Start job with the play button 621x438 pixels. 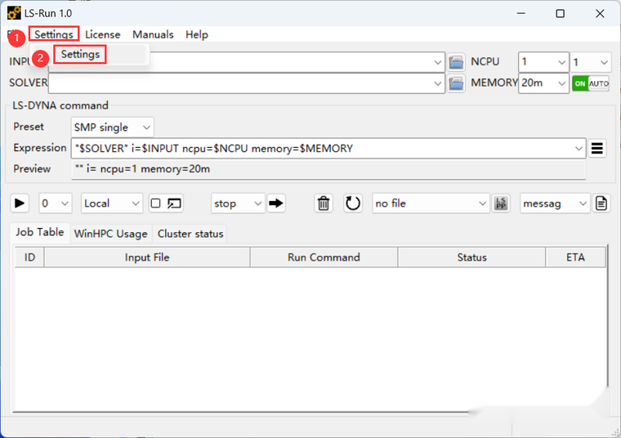(x=19, y=203)
